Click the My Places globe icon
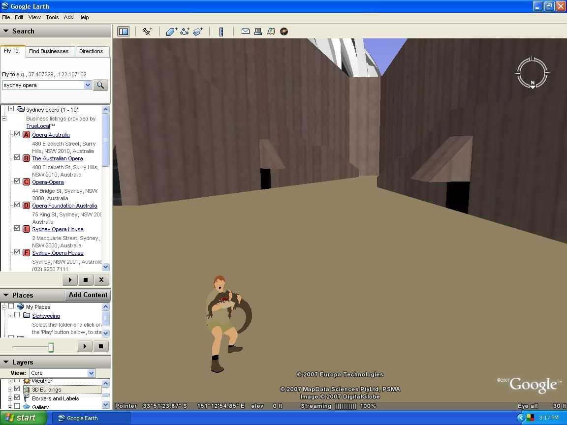Image resolution: width=567 pixels, height=425 pixels. coord(20,306)
